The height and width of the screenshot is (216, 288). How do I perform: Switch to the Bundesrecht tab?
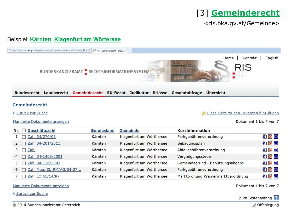[27, 93]
